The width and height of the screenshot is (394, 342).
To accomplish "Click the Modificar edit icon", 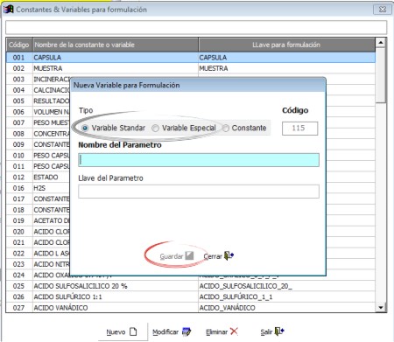I will (186, 332).
